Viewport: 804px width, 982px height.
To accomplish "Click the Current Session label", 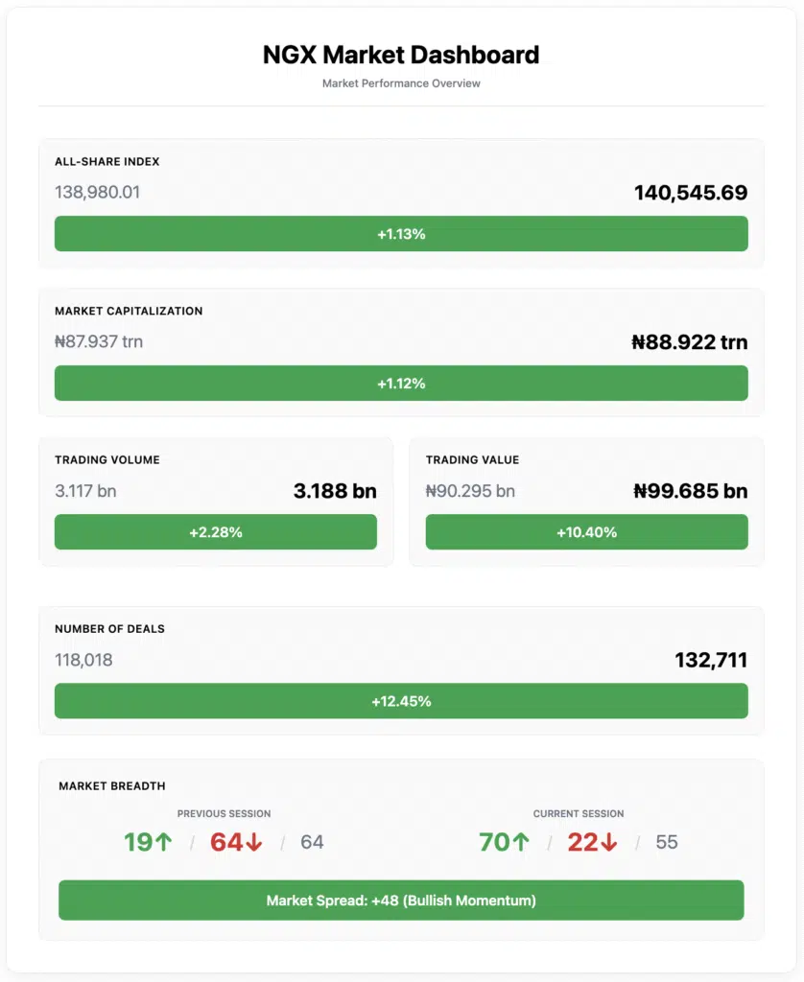I will coord(579,813).
